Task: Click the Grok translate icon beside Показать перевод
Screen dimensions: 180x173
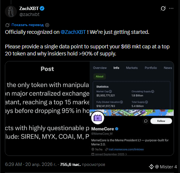Action: tap(7, 25)
